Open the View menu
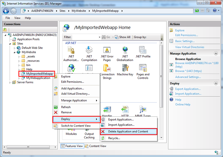This screenshot has height=157, width=223. 17,18
